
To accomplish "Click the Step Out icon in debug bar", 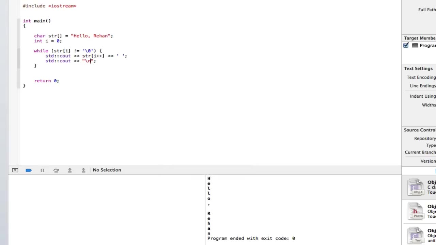I will click(x=83, y=170).
